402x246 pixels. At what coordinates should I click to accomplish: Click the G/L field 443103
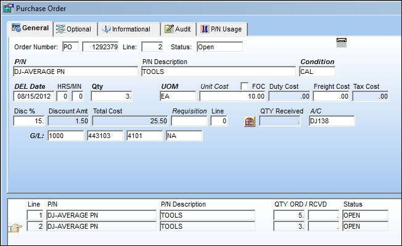105,136
